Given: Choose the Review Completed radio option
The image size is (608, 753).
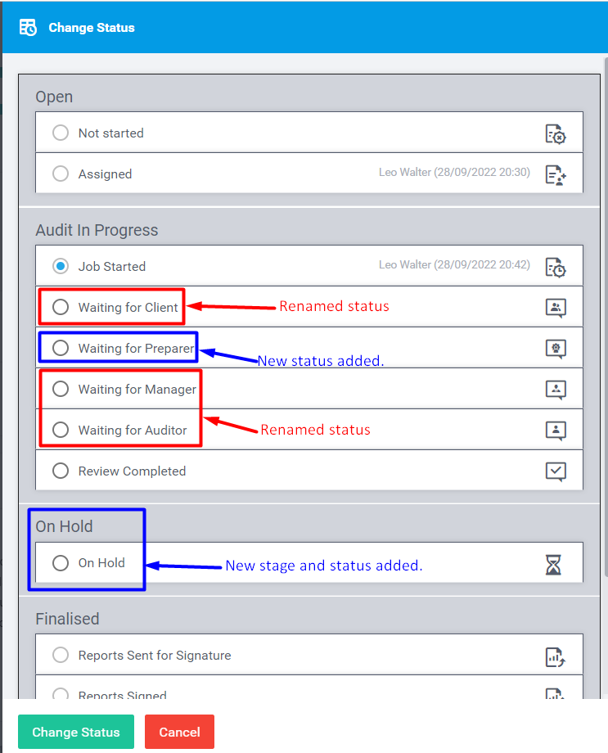Looking at the screenshot, I should pos(61,471).
